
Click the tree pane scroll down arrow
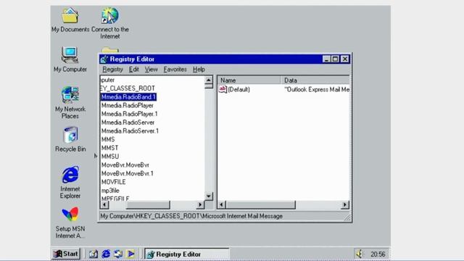[x=209, y=196]
